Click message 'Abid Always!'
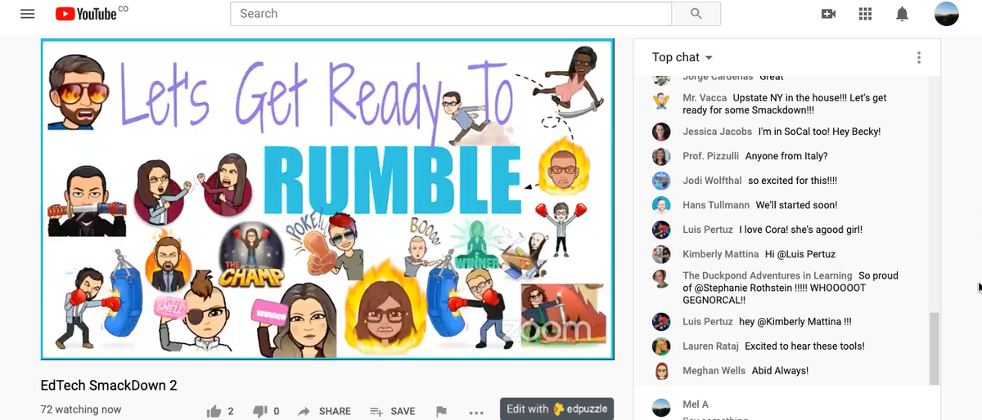982x420 pixels. tap(780, 371)
